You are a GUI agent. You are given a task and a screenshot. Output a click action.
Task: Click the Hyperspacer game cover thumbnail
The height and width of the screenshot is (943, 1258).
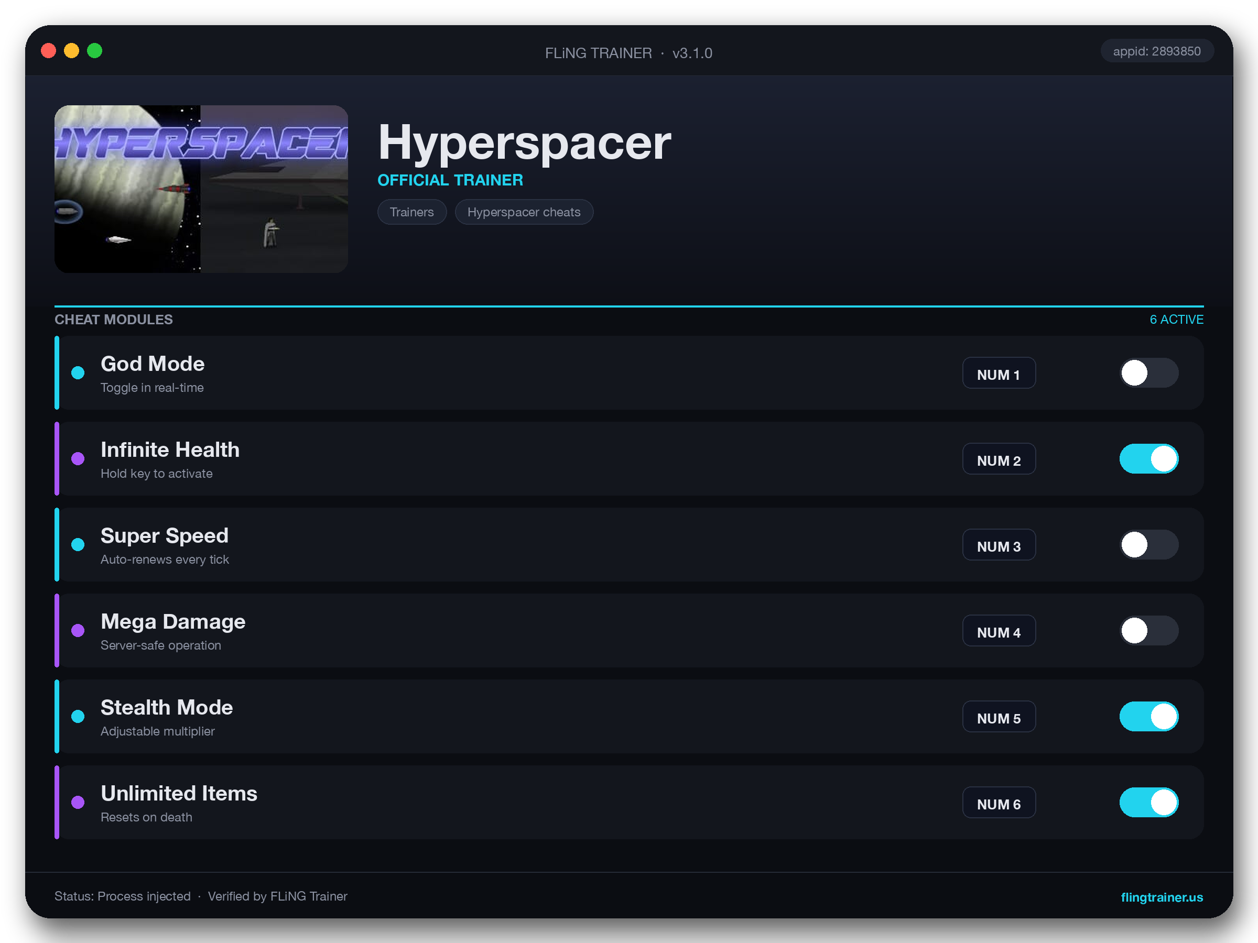[x=201, y=189]
